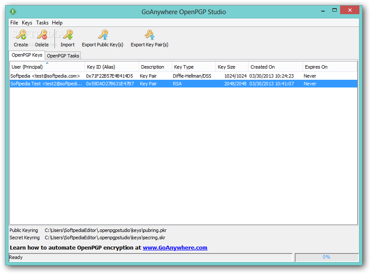
Task: Sort by Expires On column header
Action: (330, 67)
